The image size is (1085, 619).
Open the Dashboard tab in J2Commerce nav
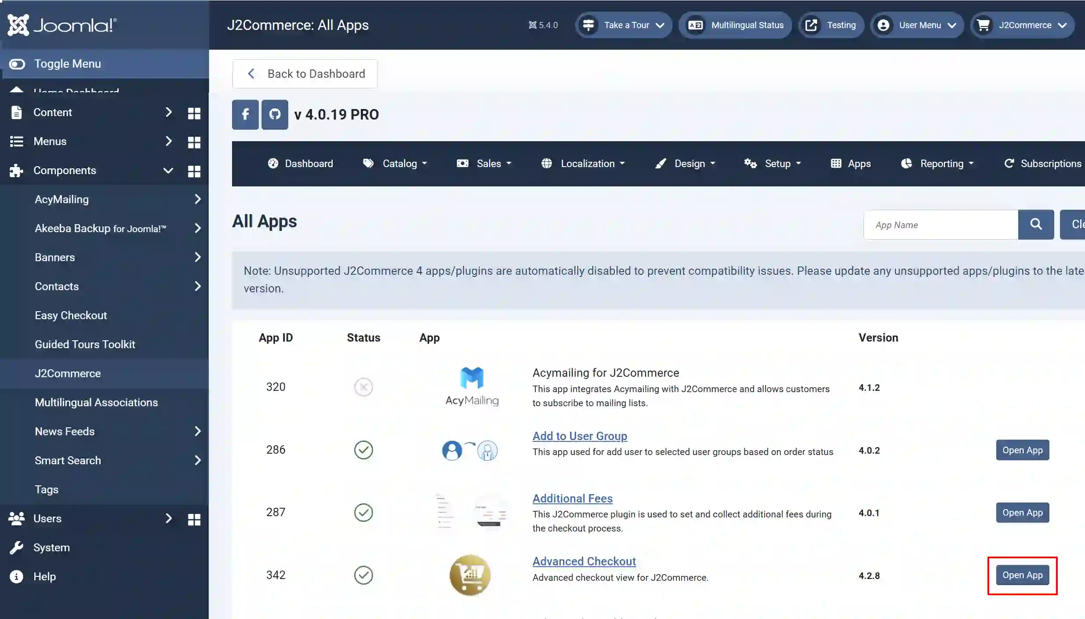pos(300,164)
